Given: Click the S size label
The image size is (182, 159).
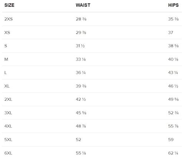Looking at the screenshot, I should (6, 46).
